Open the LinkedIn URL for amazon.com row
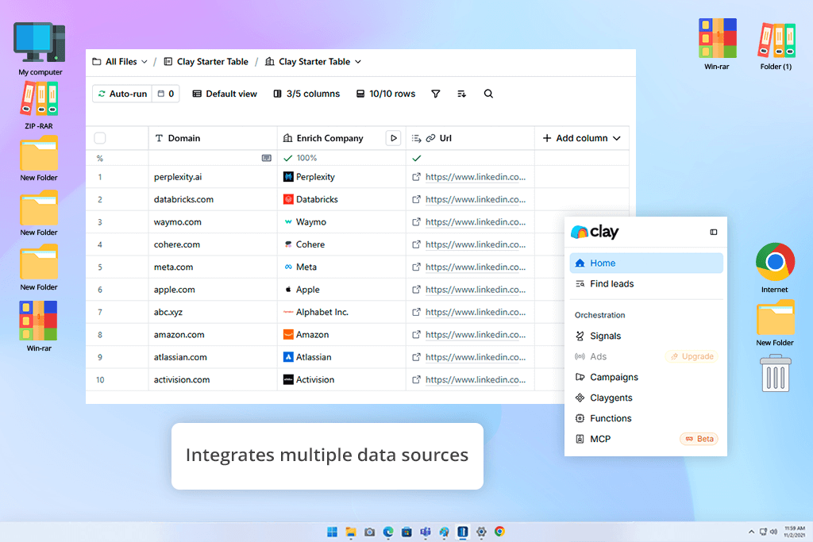 [x=476, y=335]
